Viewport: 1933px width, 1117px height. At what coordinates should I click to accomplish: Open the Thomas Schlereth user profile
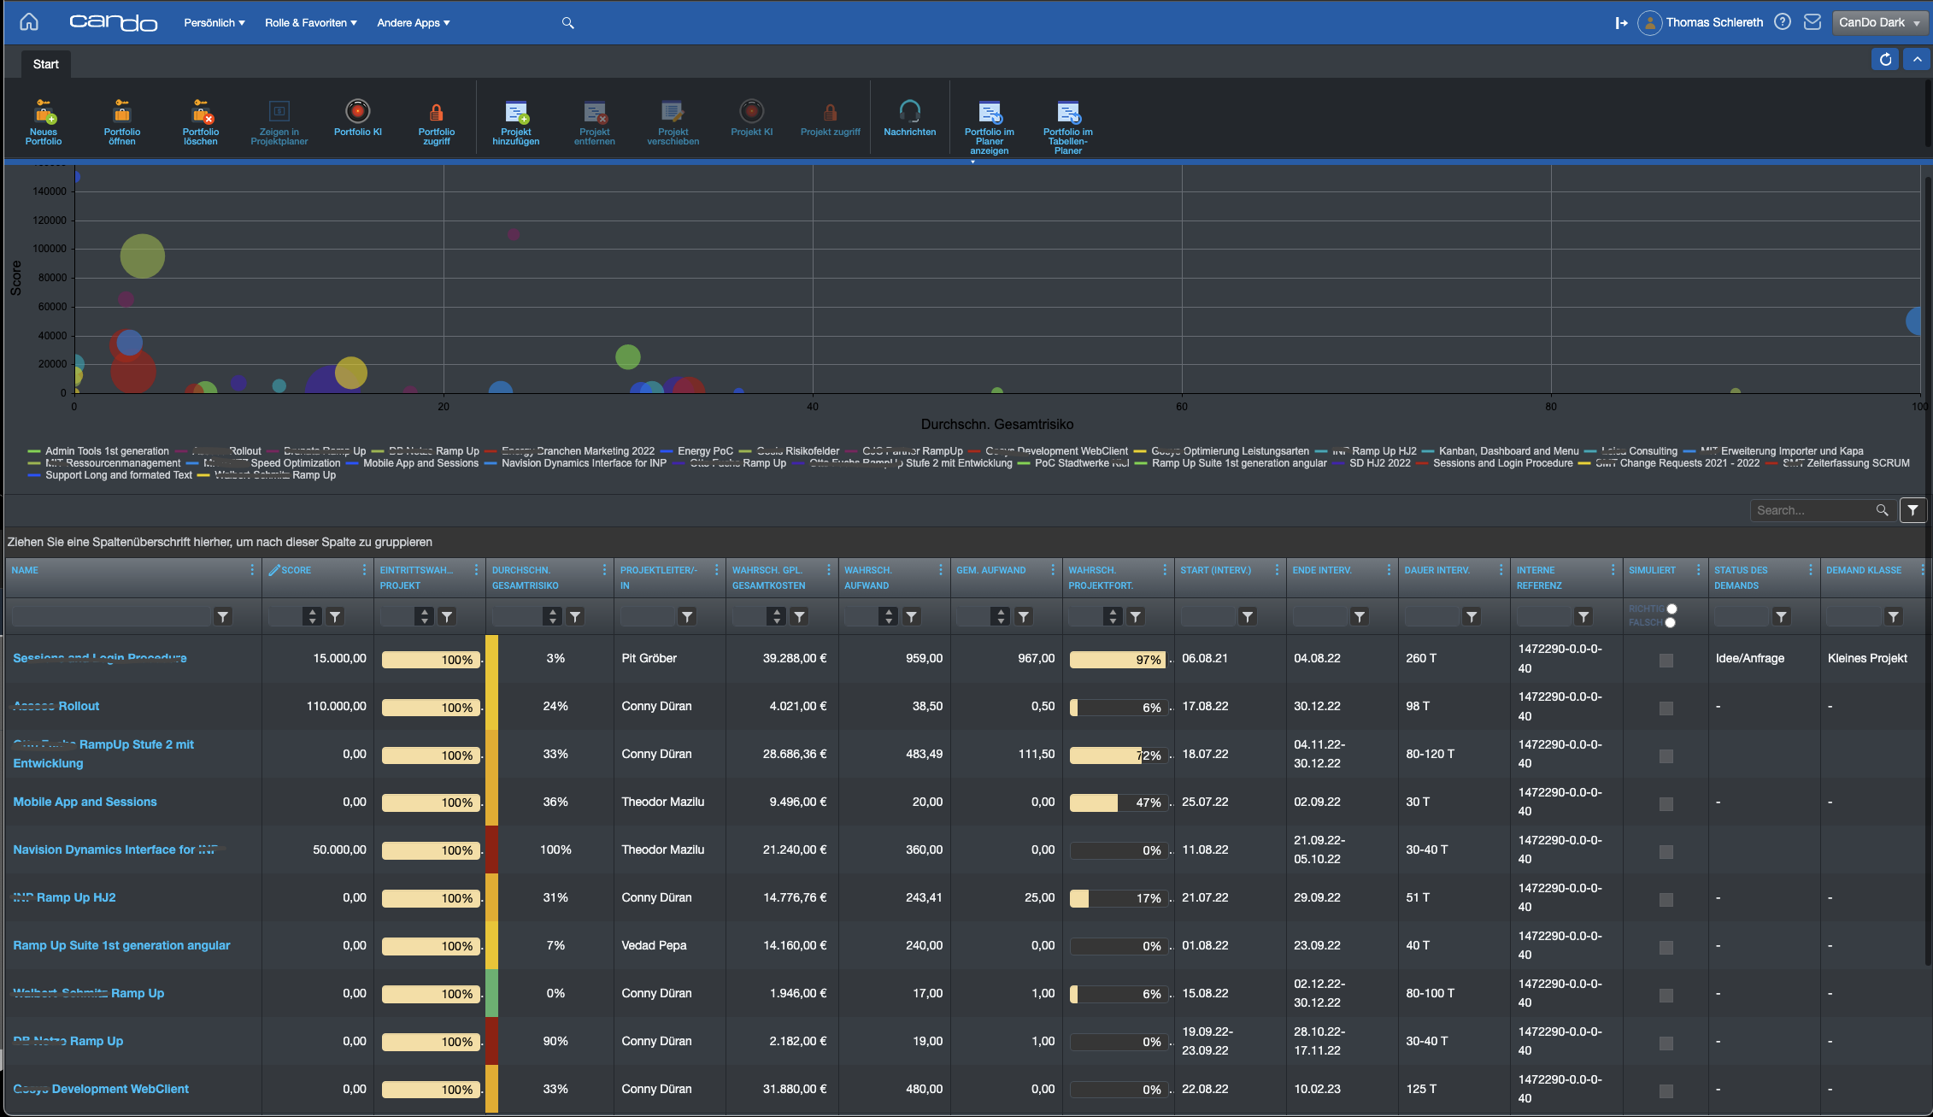click(1701, 23)
